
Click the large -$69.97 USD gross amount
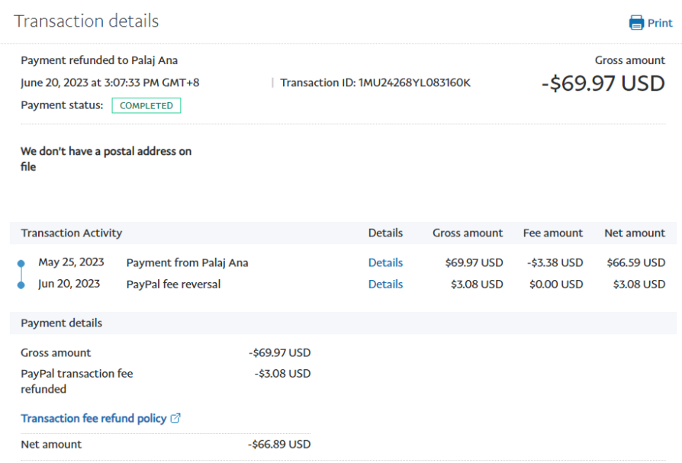point(603,83)
